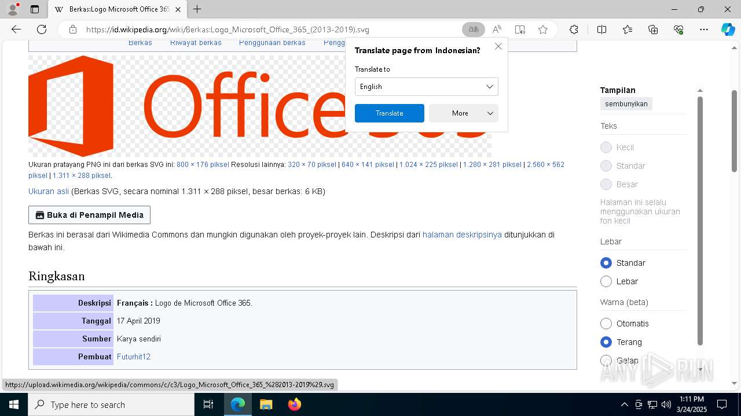The width and height of the screenshot is (741, 416).
Task: Choose Gelap color mode
Action: [x=606, y=361]
